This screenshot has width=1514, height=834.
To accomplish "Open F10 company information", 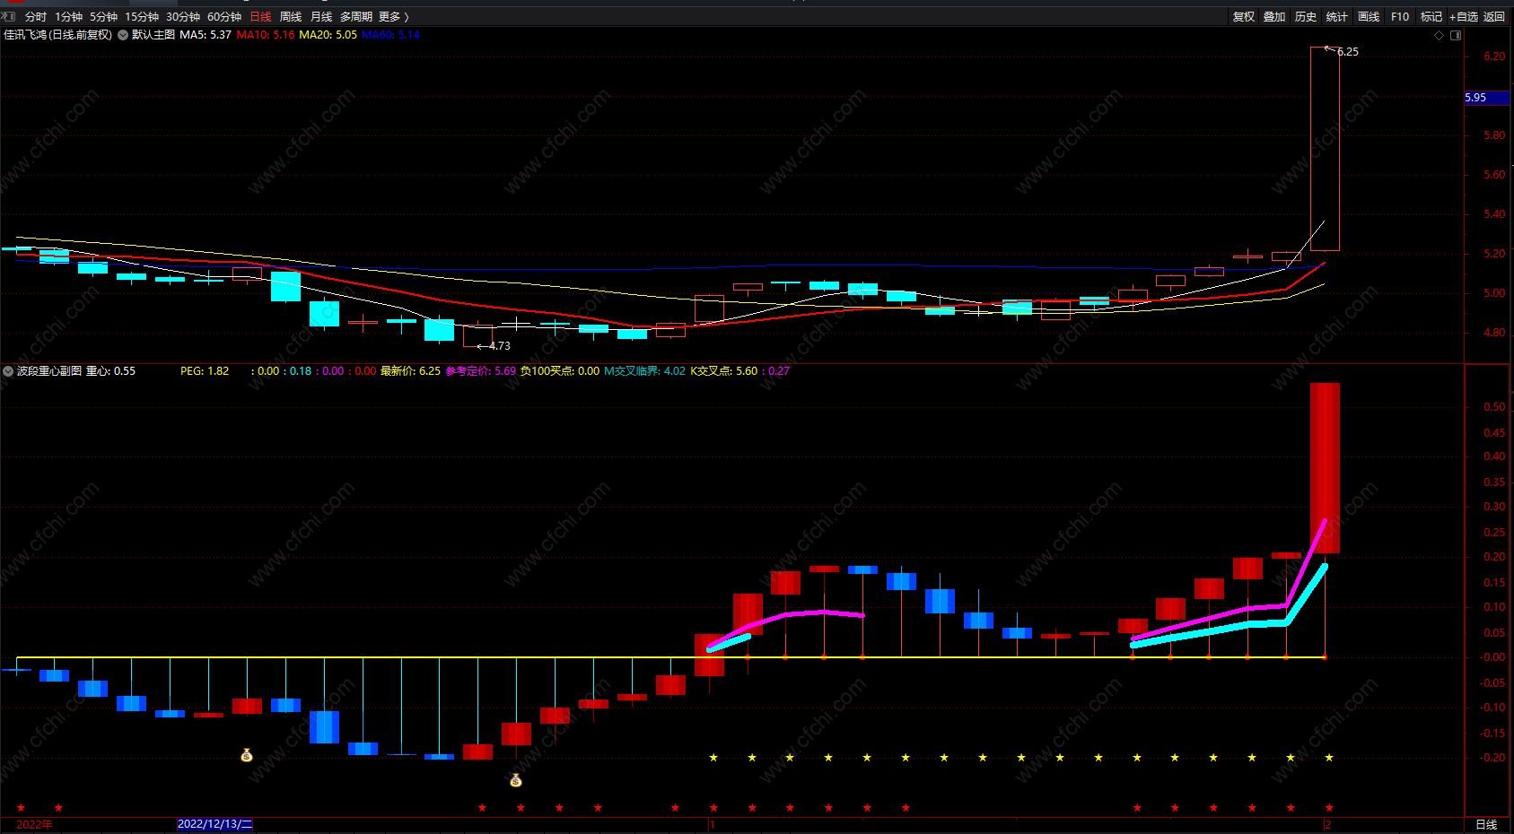I will coord(1400,17).
